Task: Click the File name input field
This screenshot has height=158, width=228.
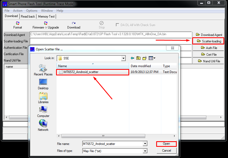Action: pyautogui.click(x=113, y=144)
